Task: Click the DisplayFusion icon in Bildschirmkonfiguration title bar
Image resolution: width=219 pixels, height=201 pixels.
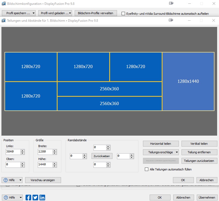Action: (x=4, y=4)
